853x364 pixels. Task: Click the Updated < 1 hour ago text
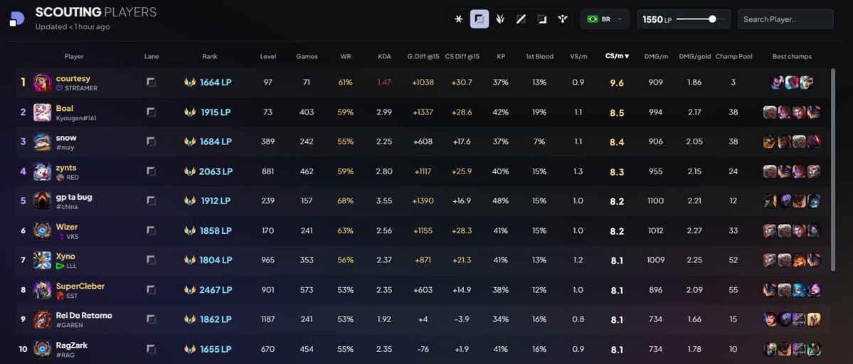click(73, 26)
